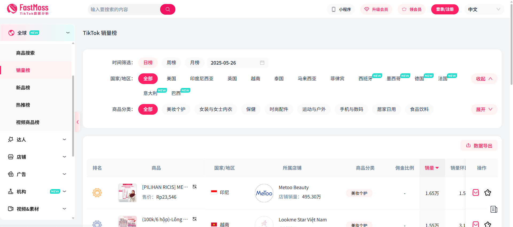
Task: Filter country by 美国
Action: pyautogui.click(x=171, y=79)
